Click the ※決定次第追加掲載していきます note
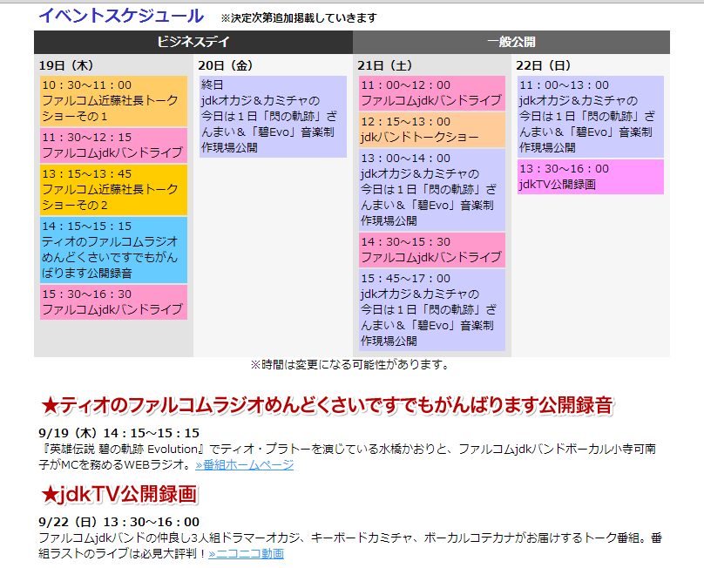This screenshot has width=704, height=568. [299, 18]
